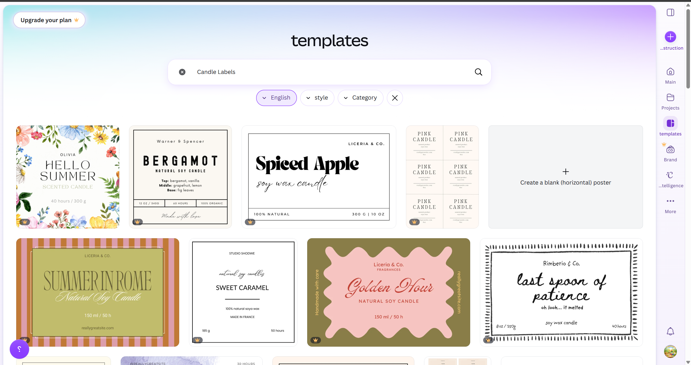Click the crown icon in Upgrade button
This screenshot has height=365, width=691.
[76, 20]
